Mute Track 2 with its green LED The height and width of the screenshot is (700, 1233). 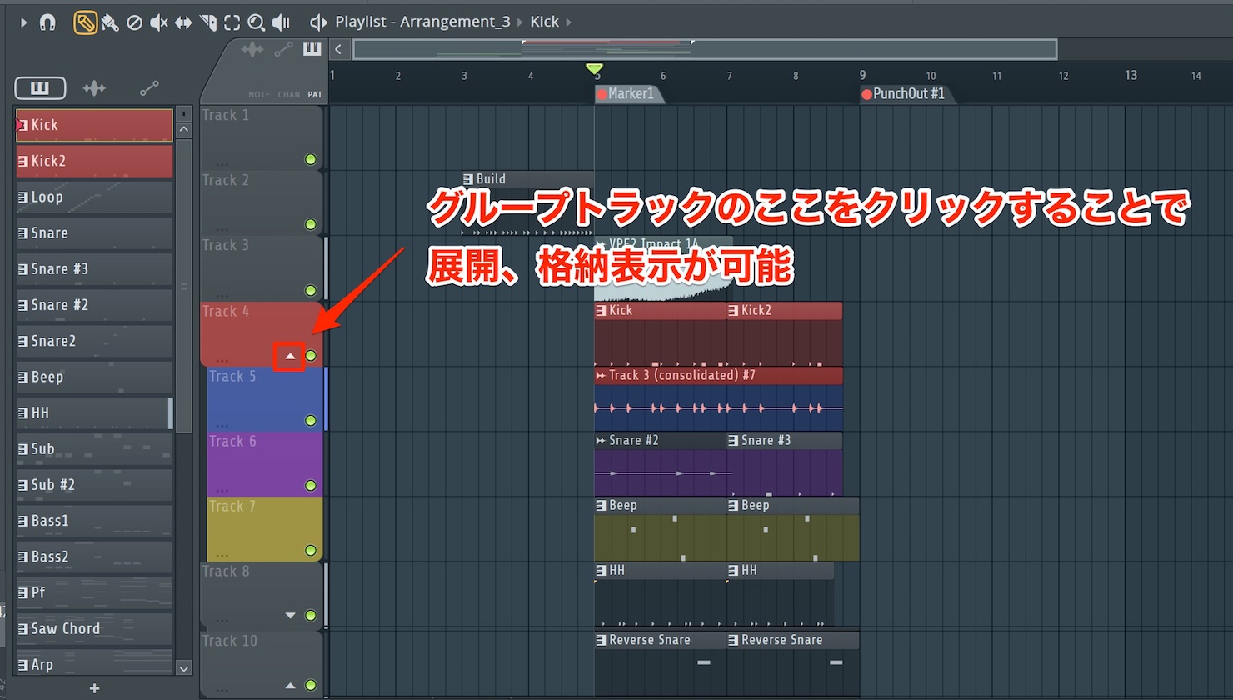[311, 224]
